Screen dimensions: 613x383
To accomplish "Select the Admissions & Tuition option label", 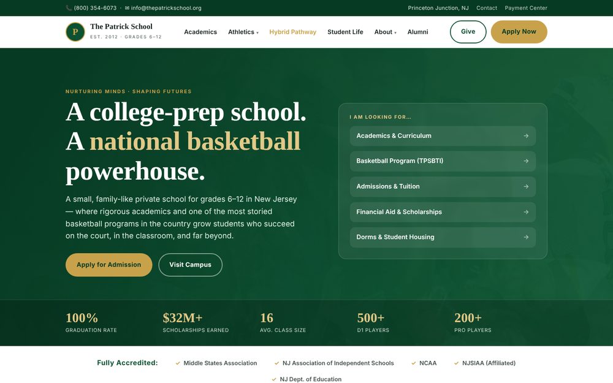I will pyautogui.click(x=388, y=187).
